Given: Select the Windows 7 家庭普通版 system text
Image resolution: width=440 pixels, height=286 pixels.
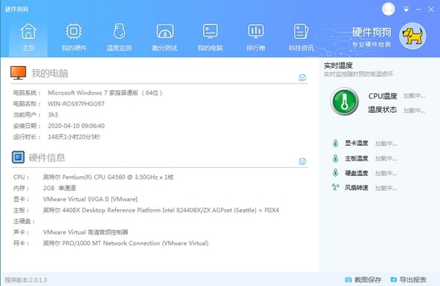Looking at the screenshot, I should click(105, 92).
